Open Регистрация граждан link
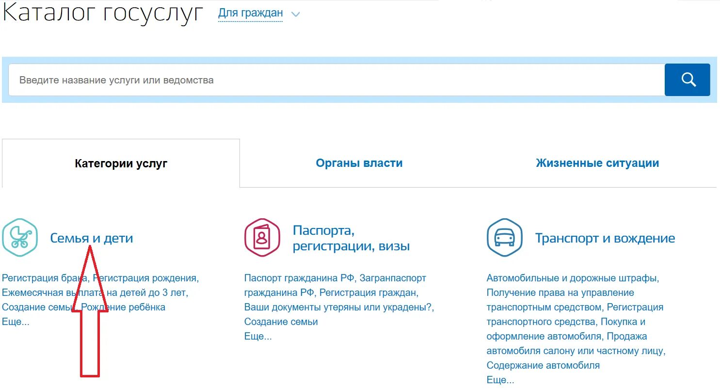Screen dimensions: 720x390 [368, 293]
